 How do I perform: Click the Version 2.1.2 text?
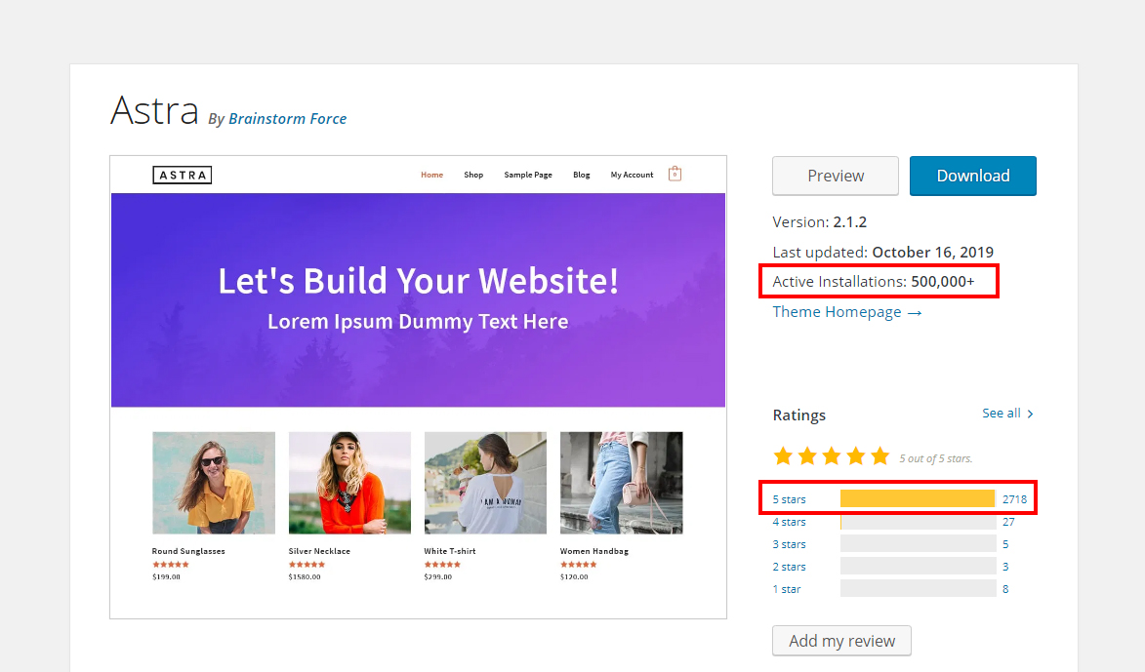pos(819,221)
